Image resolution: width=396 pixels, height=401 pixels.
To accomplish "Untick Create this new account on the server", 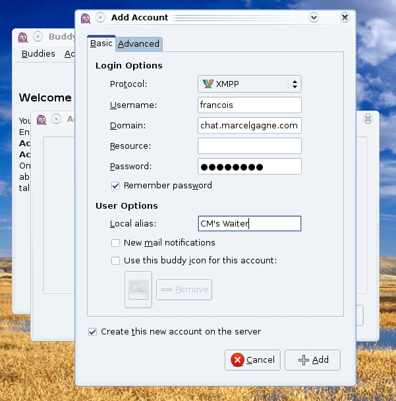I will coord(93,332).
